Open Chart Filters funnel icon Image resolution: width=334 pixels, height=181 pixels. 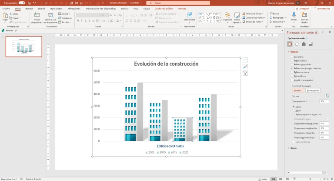tap(245, 73)
